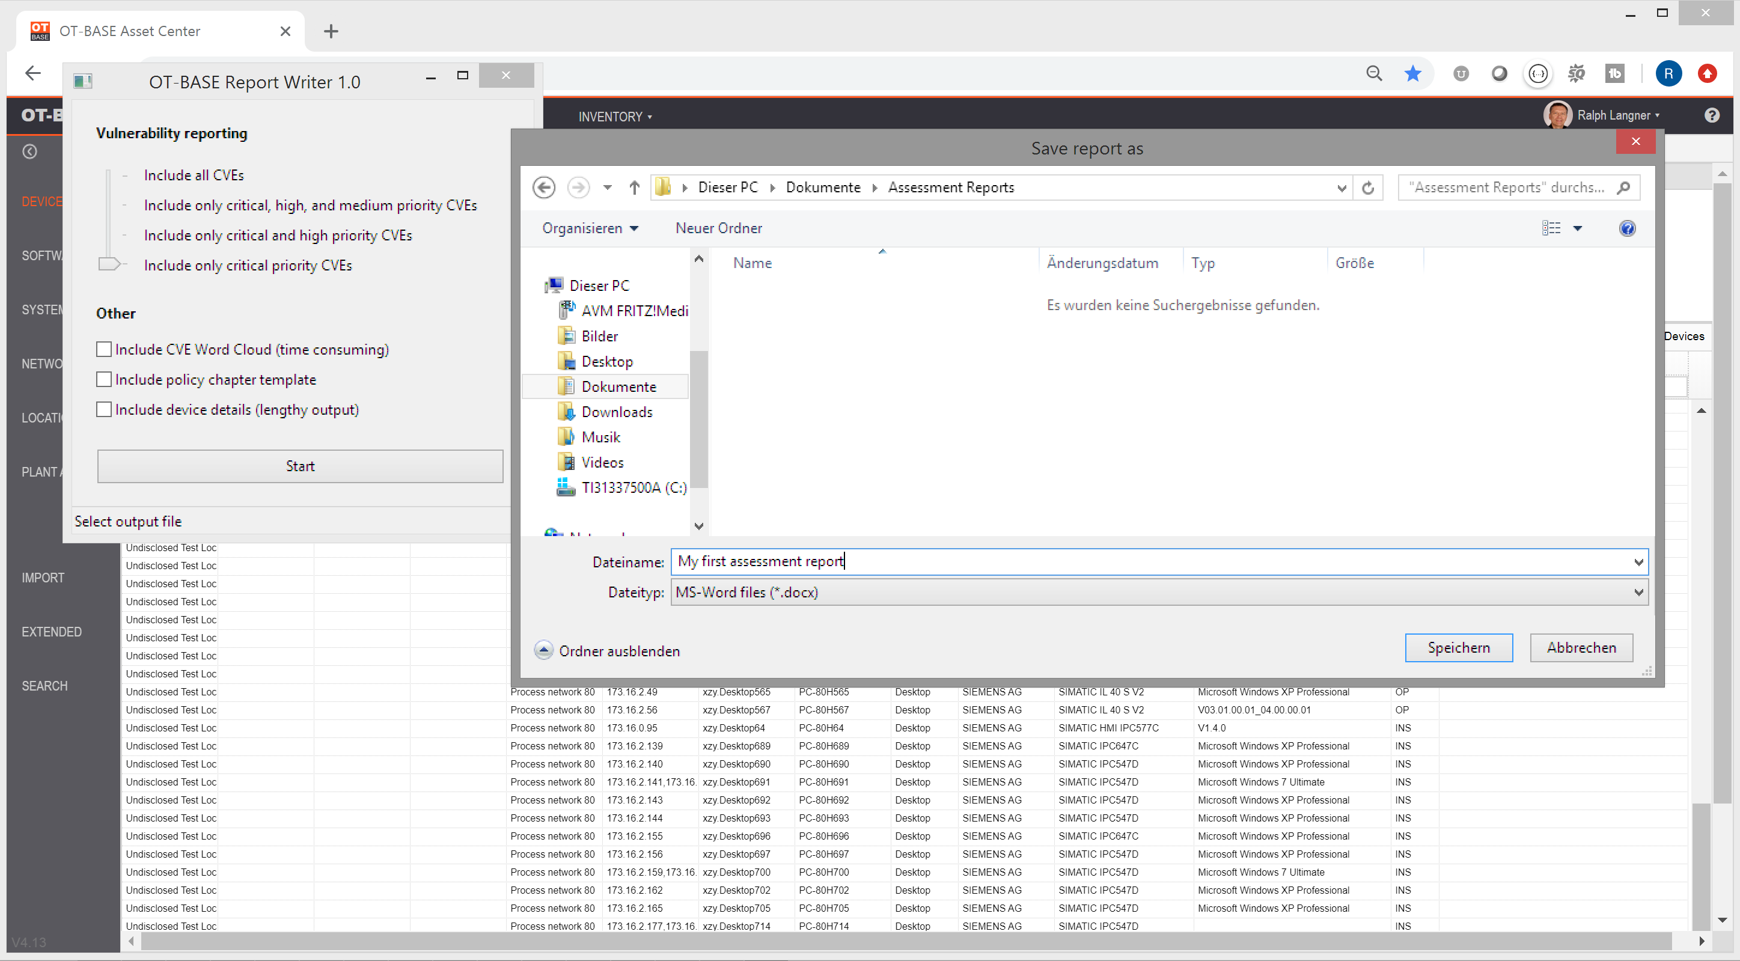Refresh the Assessment Reports folder view
The height and width of the screenshot is (961, 1740).
pos(1368,188)
